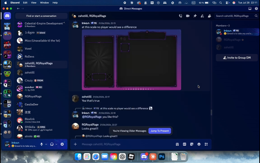Open Roblox Studio from the Dock
The height and width of the screenshot is (163, 260).
[131, 156]
